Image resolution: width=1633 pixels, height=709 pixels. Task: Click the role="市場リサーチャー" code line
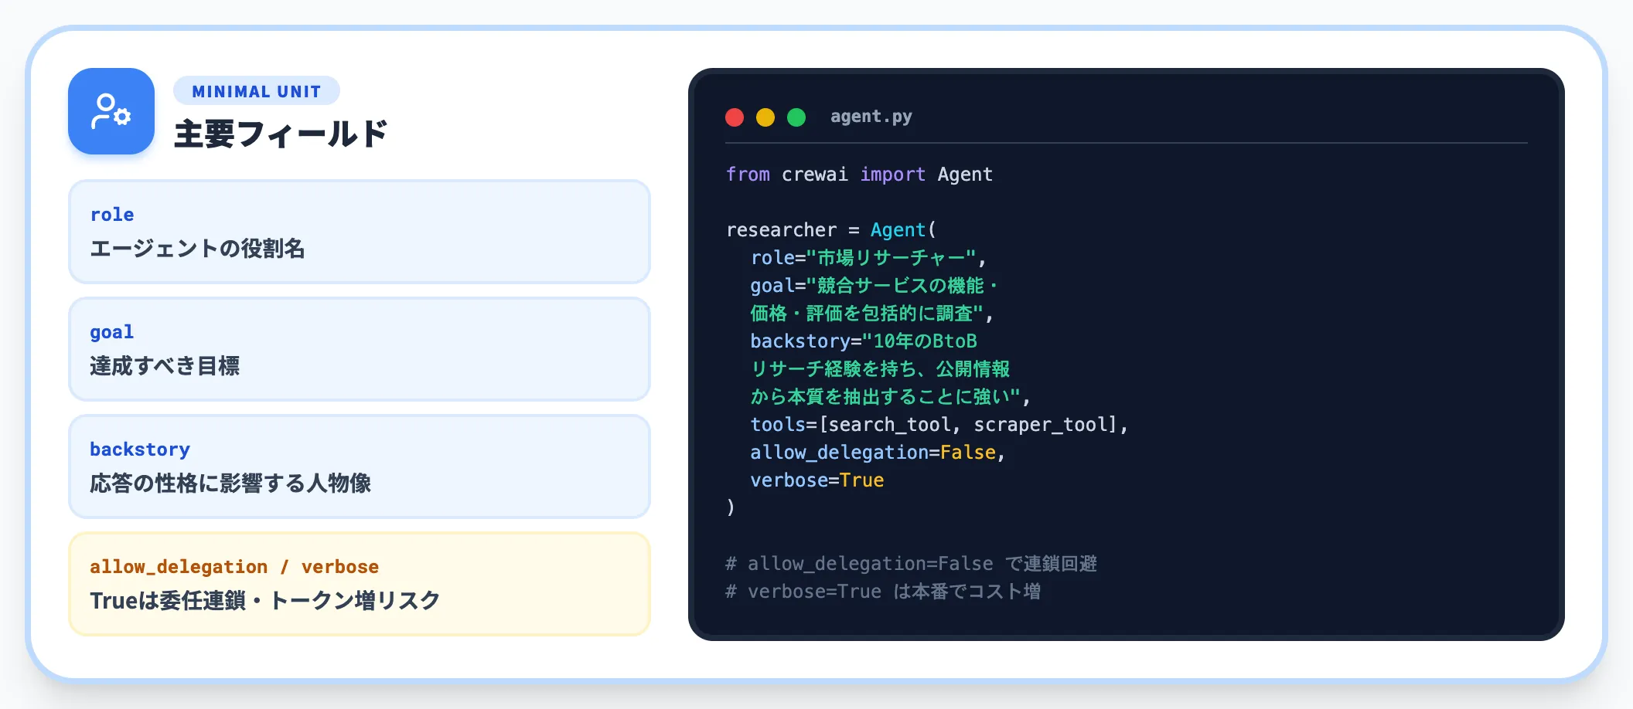868,258
